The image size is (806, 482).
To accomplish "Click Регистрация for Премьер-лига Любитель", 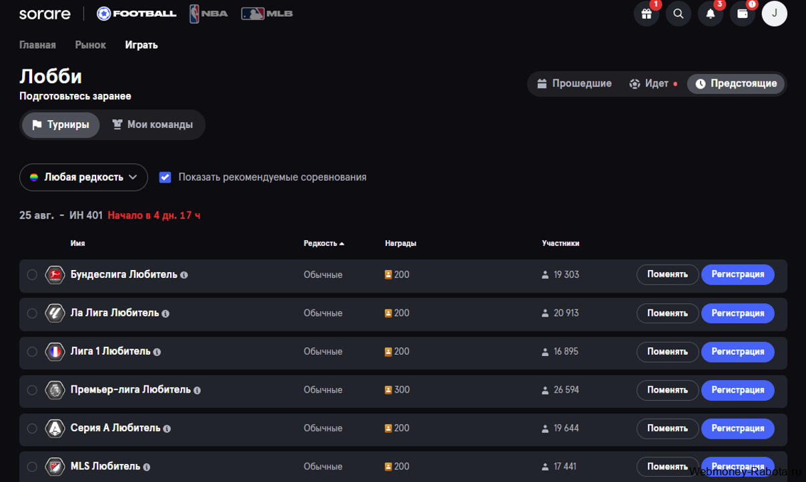I will point(738,390).
